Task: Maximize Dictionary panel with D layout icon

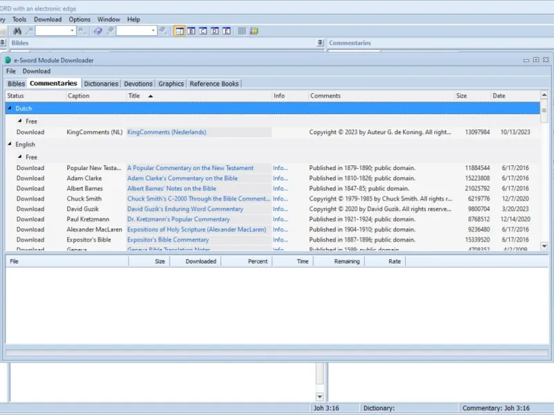Action: pos(215,31)
